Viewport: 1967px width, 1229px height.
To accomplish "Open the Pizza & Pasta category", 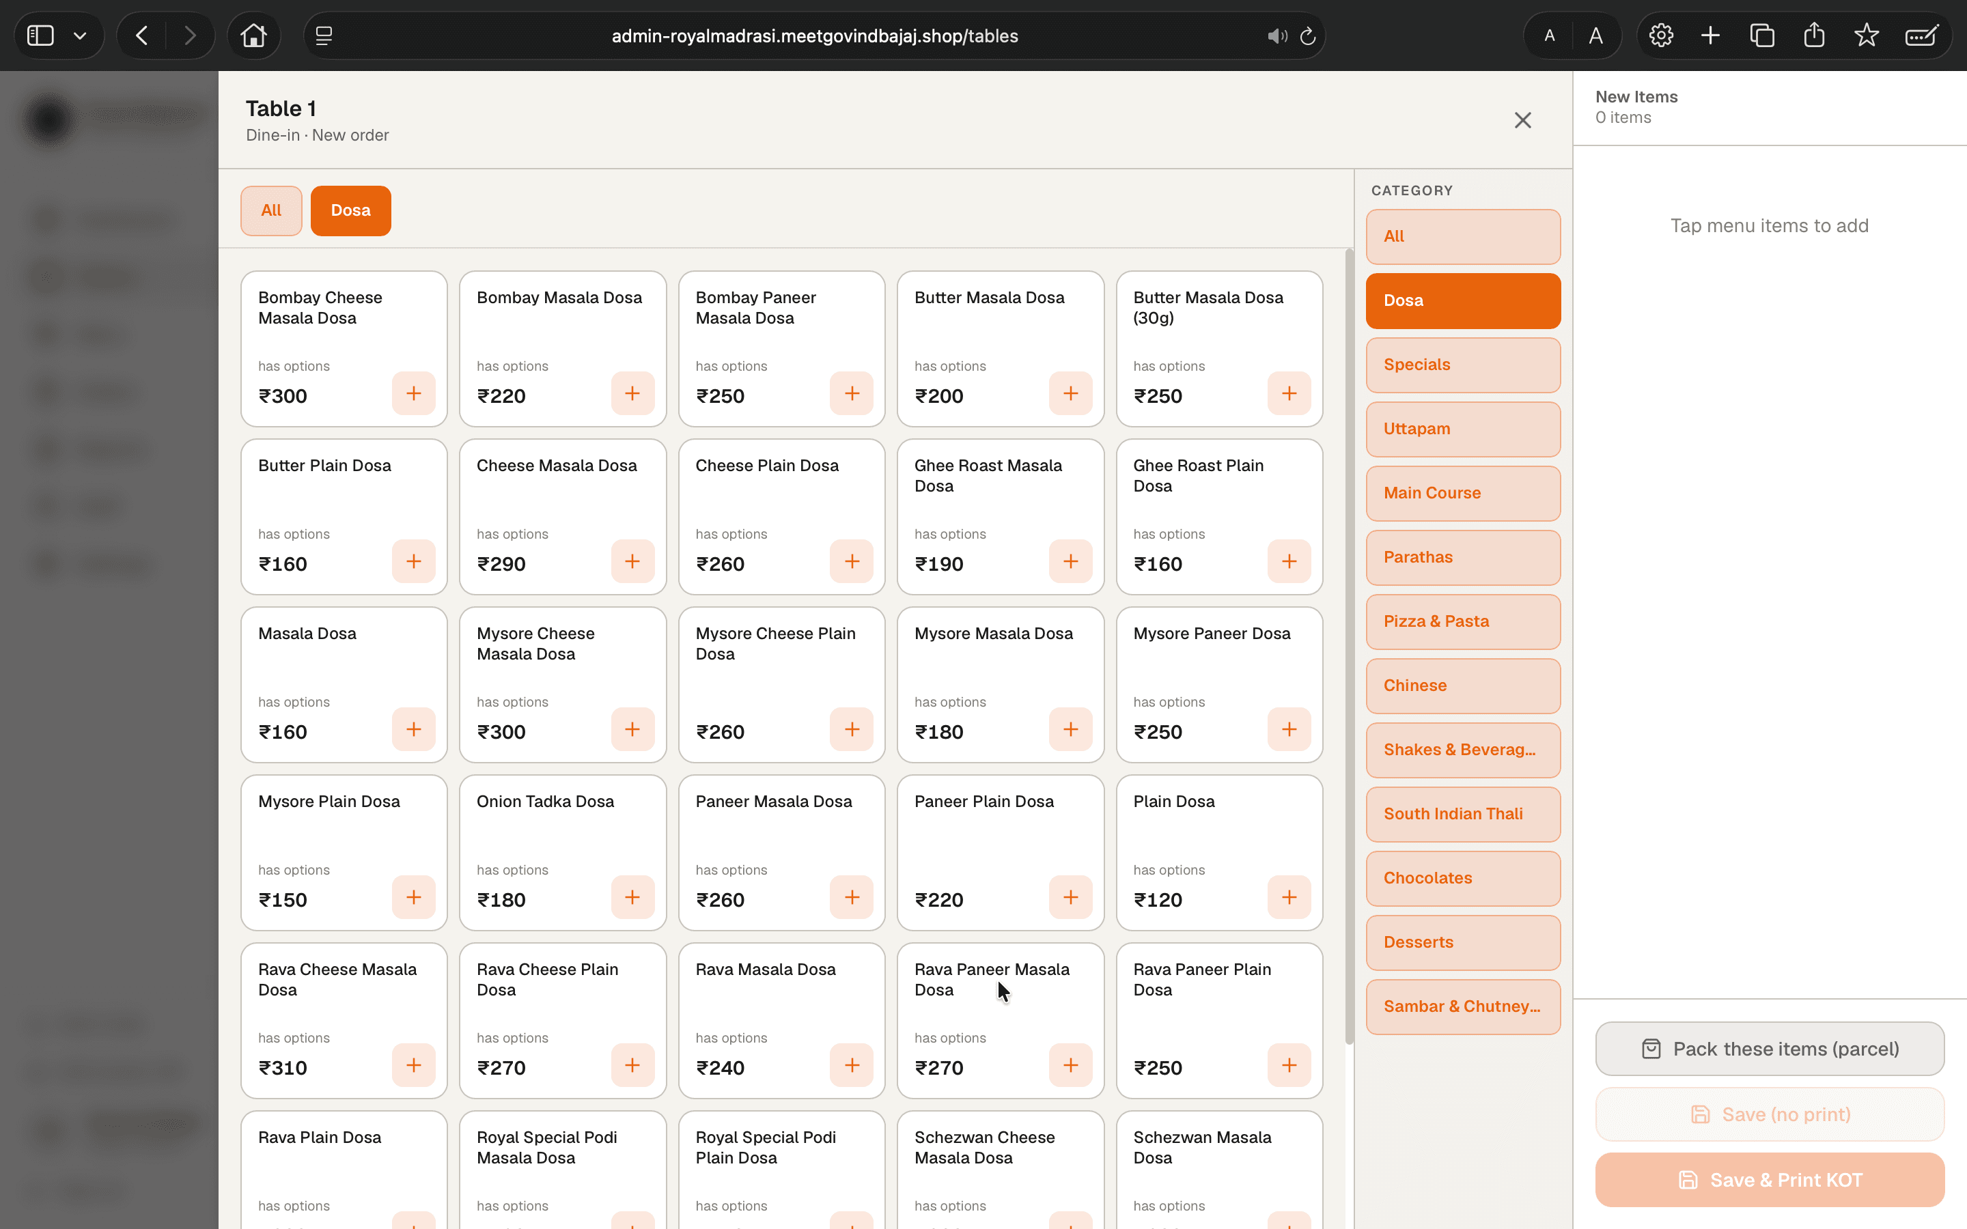I will click(1463, 622).
